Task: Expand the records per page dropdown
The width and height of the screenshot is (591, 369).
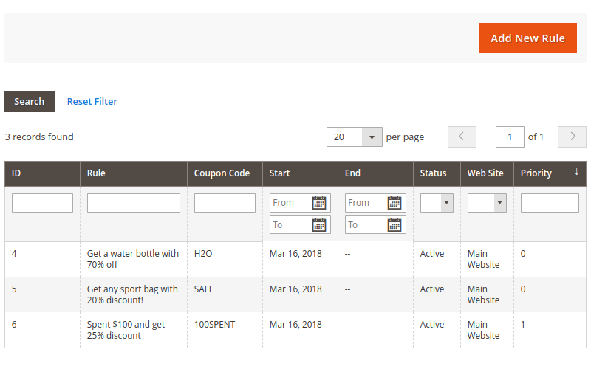Action: click(372, 137)
